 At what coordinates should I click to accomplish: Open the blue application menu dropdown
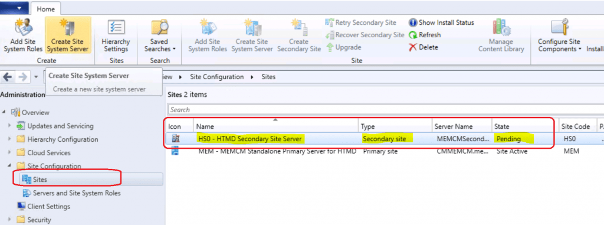click(14, 7)
